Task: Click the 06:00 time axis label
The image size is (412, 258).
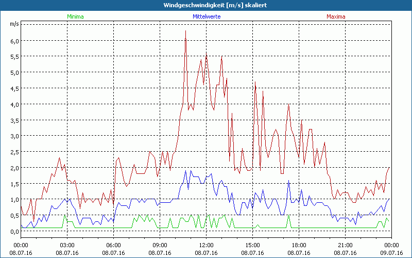Action: coord(114,245)
